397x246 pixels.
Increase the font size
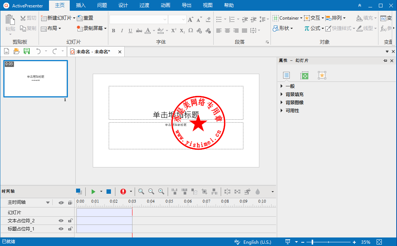[x=191, y=20]
